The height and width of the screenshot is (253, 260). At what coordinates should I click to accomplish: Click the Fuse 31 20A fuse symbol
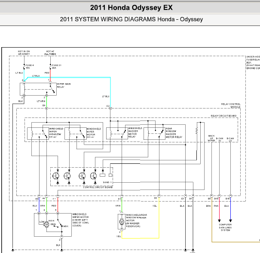coord(50,66)
